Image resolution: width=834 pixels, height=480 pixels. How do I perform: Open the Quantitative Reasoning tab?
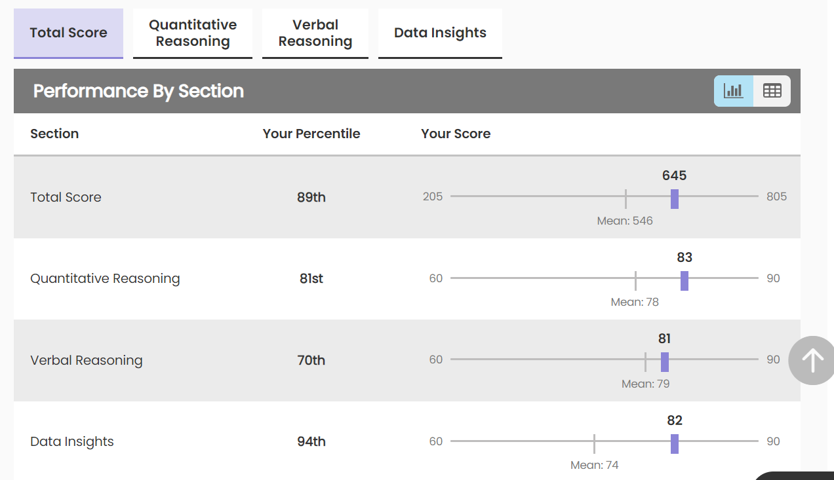193,33
